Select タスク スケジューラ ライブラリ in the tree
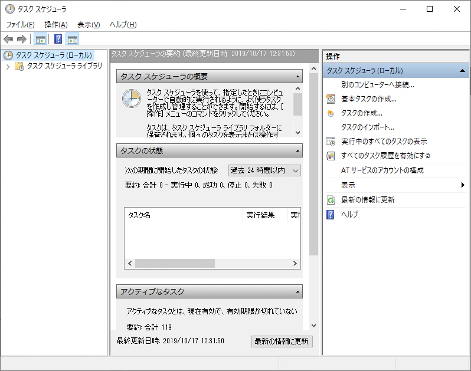The height and width of the screenshot is (371, 471). click(x=64, y=65)
